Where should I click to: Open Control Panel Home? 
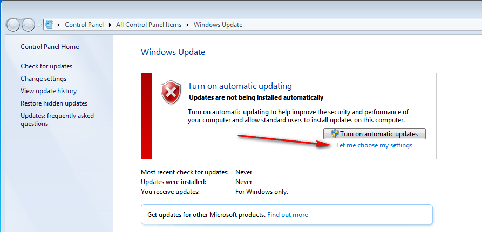(50, 47)
